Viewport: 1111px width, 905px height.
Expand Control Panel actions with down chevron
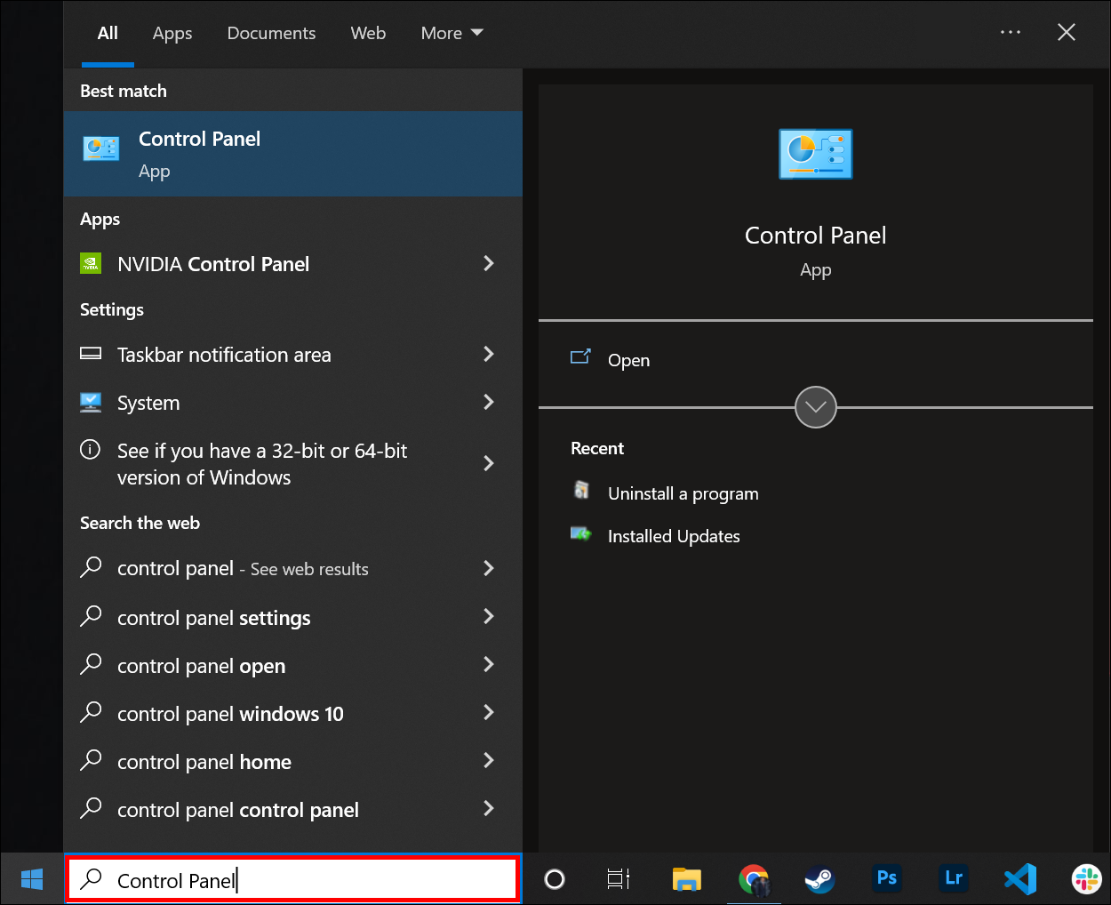pos(815,407)
